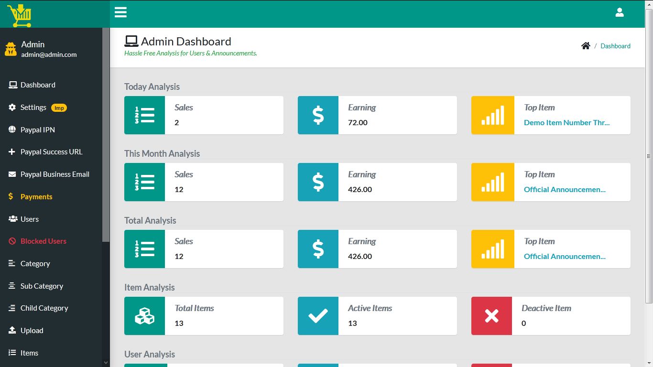This screenshot has width=653, height=367.
Task: Click the shopping cart logo
Action: (x=20, y=14)
